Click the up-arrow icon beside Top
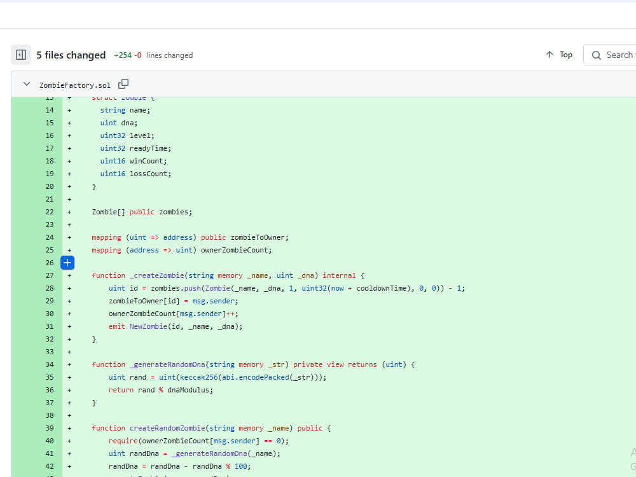 click(550, 54)
